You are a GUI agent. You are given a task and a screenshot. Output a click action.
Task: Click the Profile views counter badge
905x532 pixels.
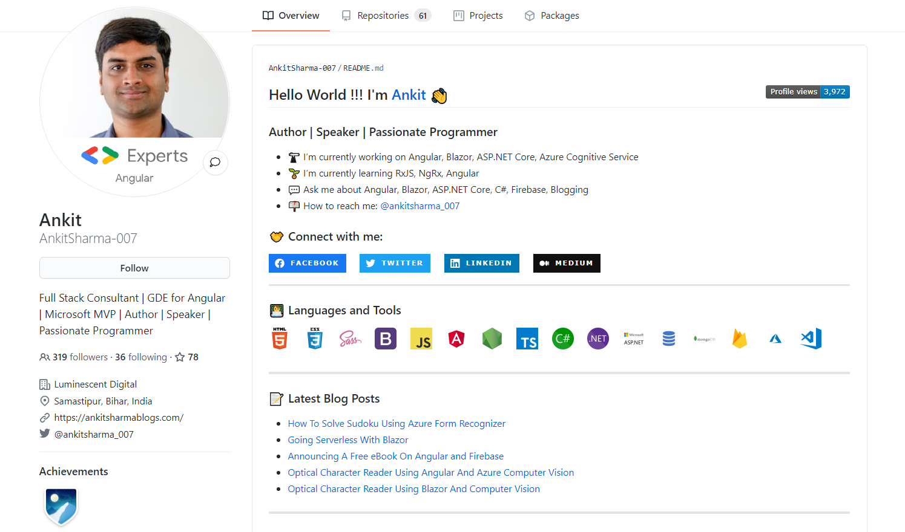(x=808, y=92)
